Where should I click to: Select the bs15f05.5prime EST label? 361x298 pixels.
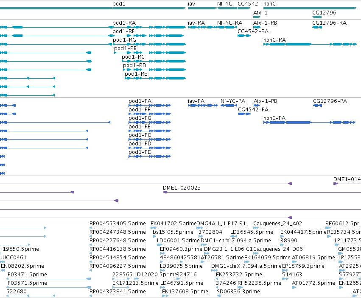click(173, 232)
